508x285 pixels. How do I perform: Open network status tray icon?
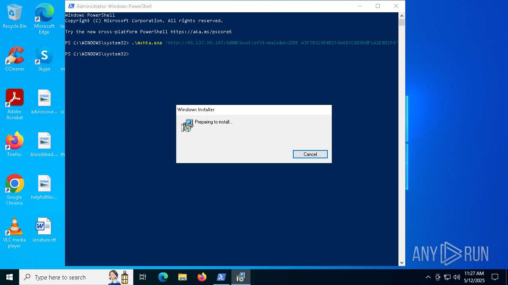[x=447, y=277]
